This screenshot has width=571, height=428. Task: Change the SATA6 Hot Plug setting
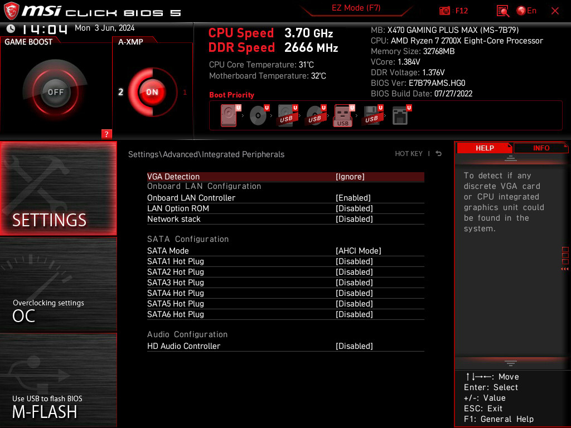point(285,314)
